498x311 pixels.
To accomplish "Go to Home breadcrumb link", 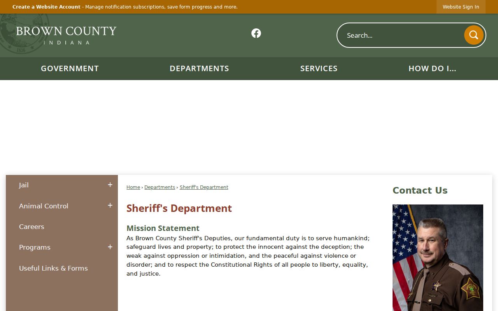I will coord(133,187).
